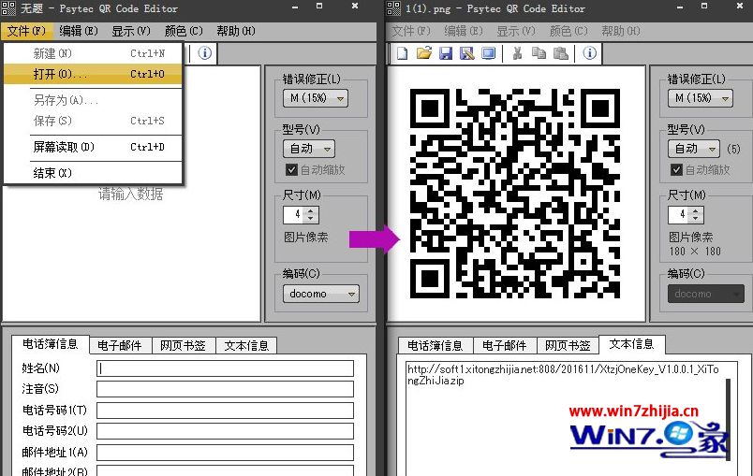The height and width of the screenshot is (476, 753).
Task: Click the Save As icon with pencil
Action: [466, 53]
